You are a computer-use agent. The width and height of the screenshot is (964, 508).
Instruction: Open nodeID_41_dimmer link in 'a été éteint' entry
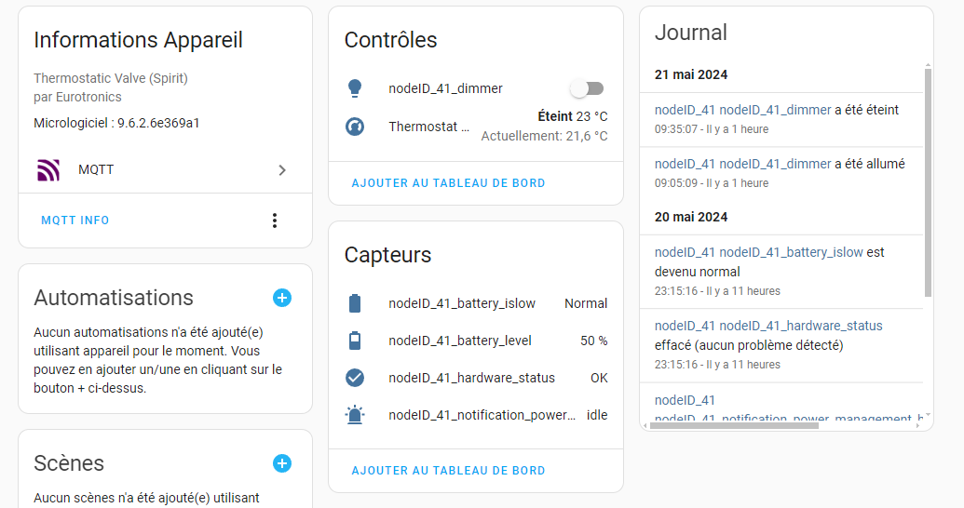click(775, 110)
